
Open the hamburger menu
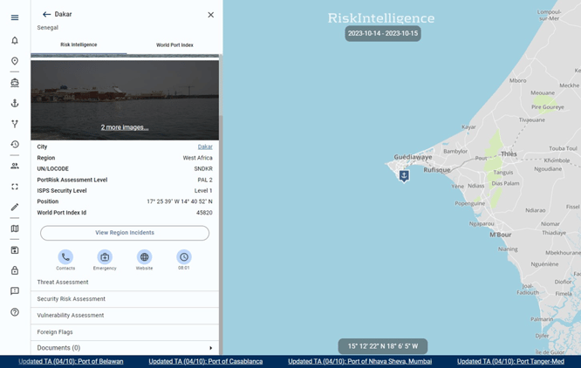click(x=15, y=17)
